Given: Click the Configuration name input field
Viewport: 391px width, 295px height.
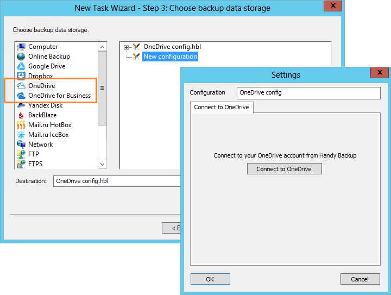Looking at the screenshot, I should 308,93.
